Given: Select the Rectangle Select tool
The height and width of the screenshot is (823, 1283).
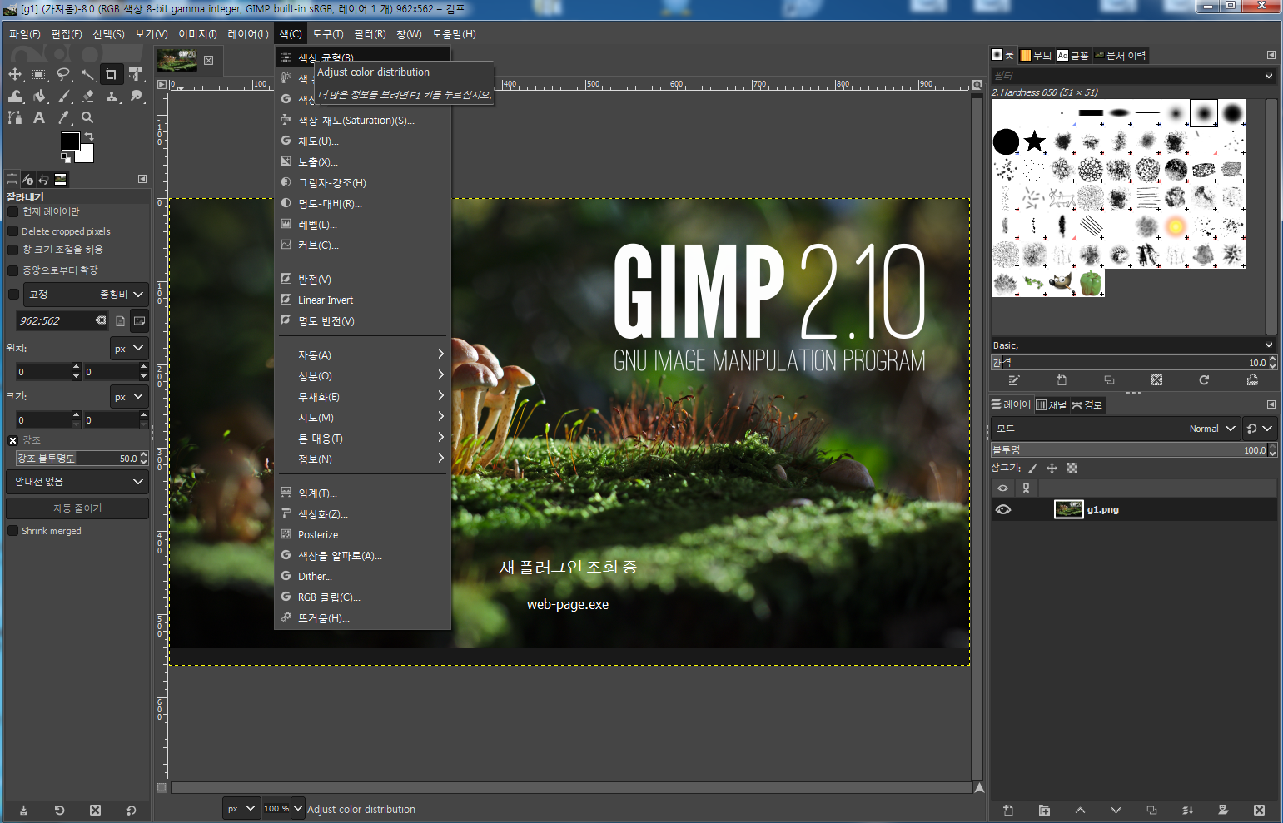Looking at the screenshot, I should click(x=39, y=74).
